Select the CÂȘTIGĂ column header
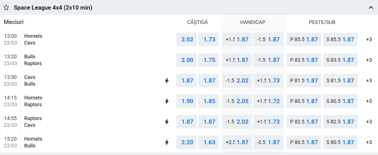 pyautogui.click(x=197, y=22)
